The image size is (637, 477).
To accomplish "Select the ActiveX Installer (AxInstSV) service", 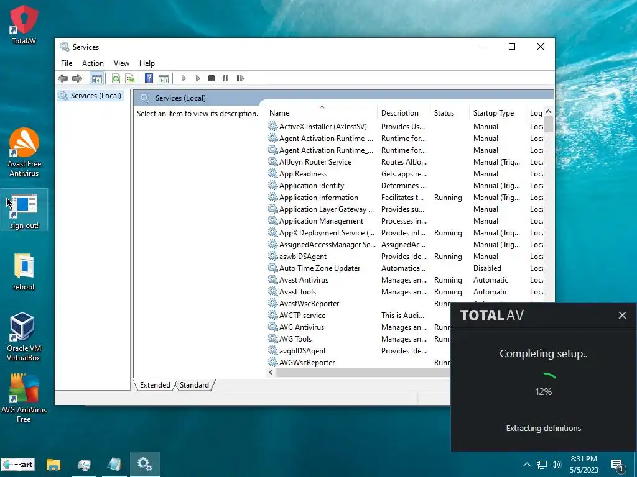I will tap(323, 127).
